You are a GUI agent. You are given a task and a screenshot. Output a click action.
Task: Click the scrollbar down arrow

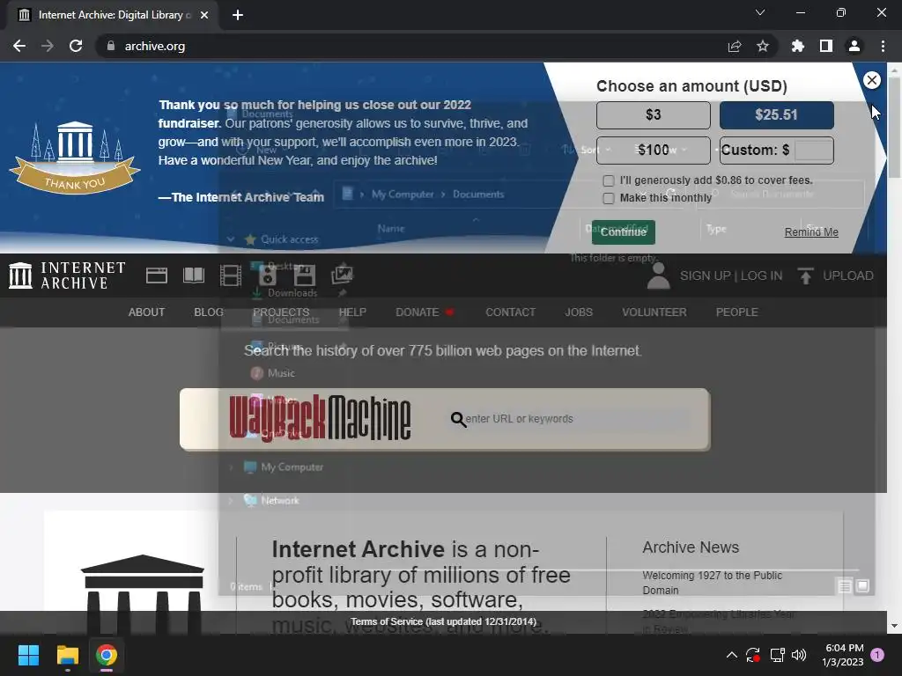click(894, 626)
